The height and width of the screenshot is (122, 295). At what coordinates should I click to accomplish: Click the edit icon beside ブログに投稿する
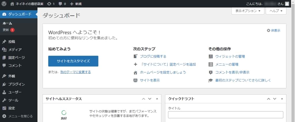(x=135, y=57)
